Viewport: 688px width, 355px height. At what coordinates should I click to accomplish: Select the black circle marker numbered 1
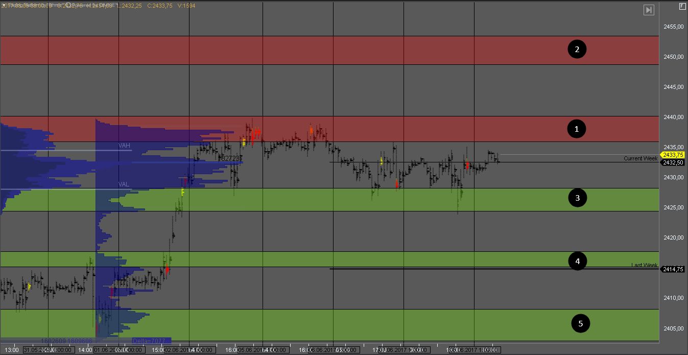(577, 129)
